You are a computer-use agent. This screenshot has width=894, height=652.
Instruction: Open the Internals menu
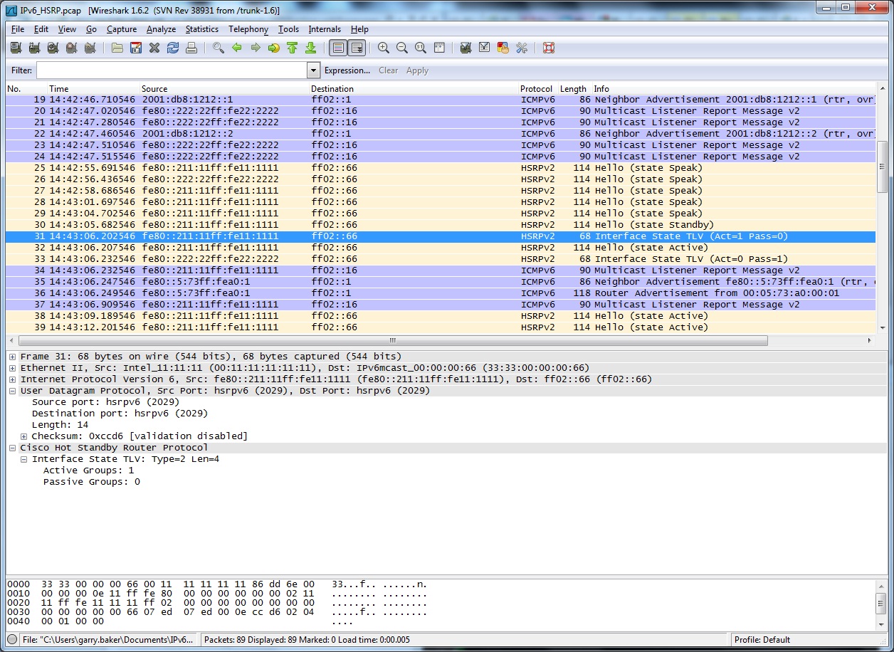tap(325, 29)
